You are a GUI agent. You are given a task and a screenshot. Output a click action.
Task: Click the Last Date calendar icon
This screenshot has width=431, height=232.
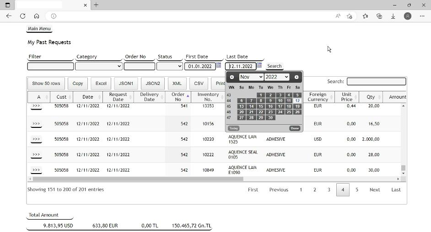tap(259, 66)
